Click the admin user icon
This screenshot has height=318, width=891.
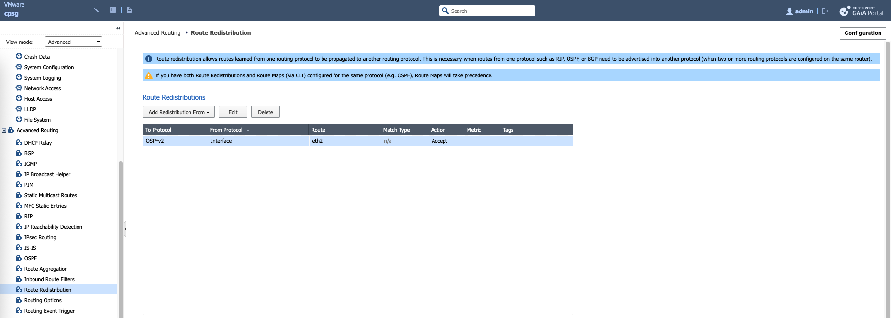click(x=789, y=11)
